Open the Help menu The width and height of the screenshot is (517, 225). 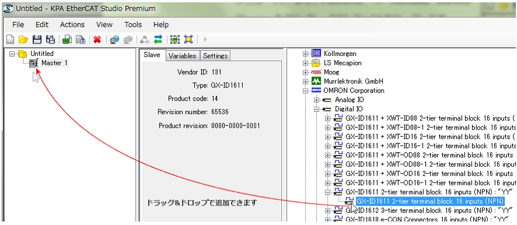(161, 25)
